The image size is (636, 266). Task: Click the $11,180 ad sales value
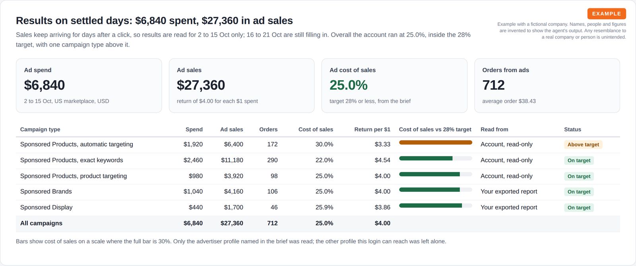232,160
